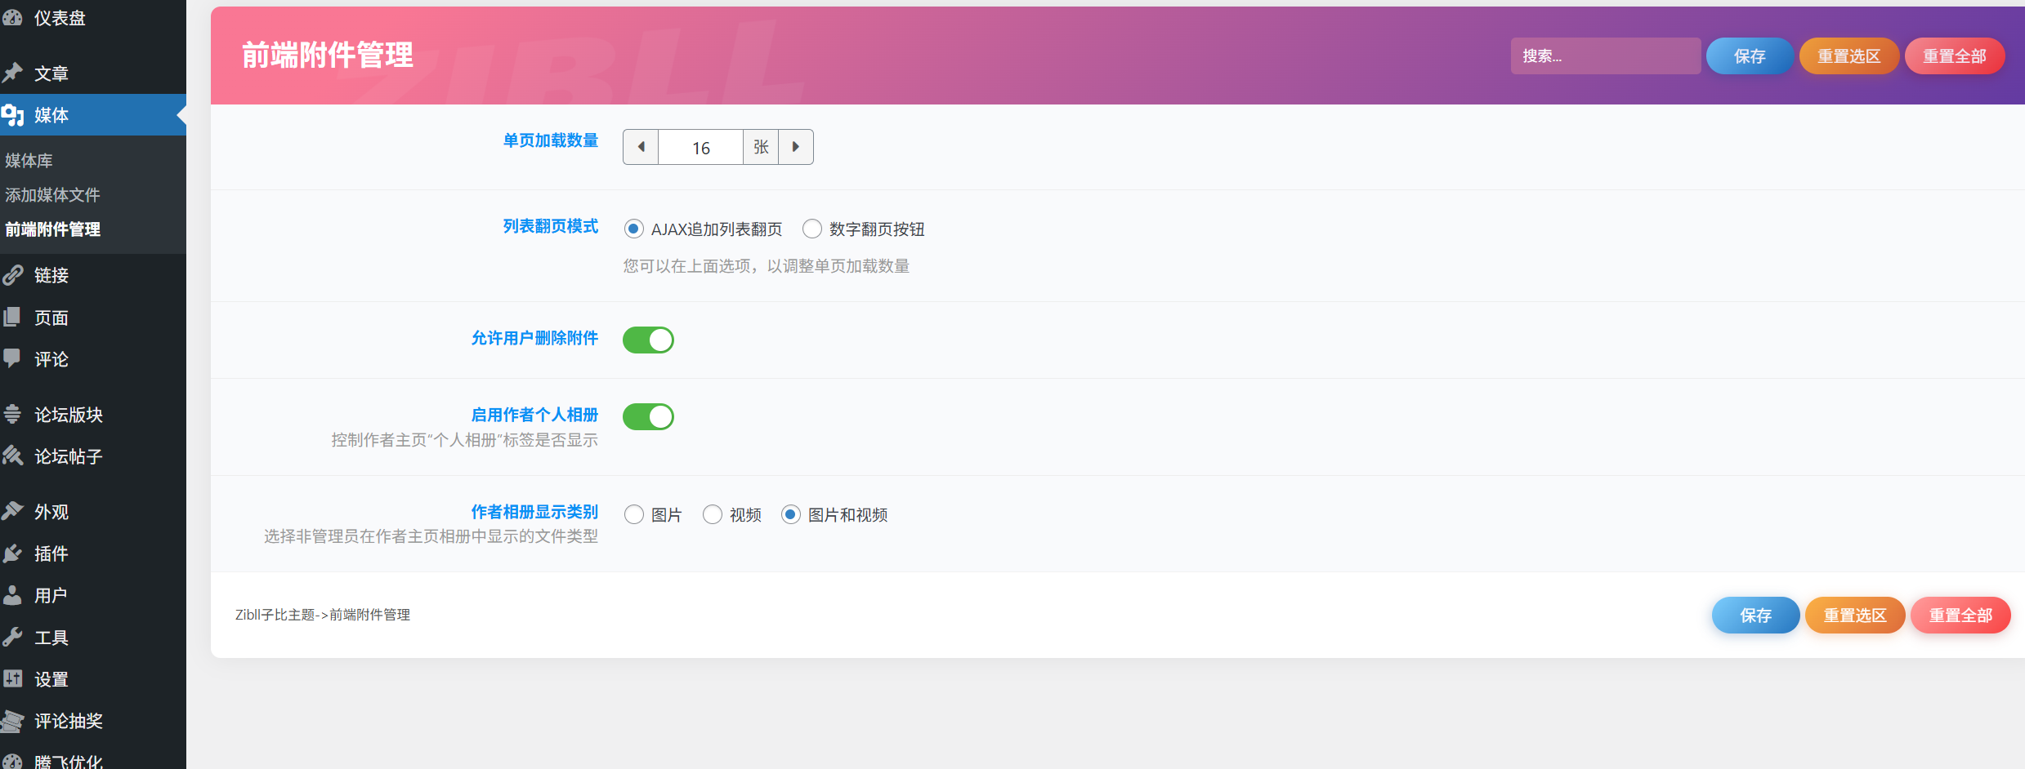Click the icon beside 论坛帖子
This screenshot has height=769, width=2025.
(x=12, y=456)
